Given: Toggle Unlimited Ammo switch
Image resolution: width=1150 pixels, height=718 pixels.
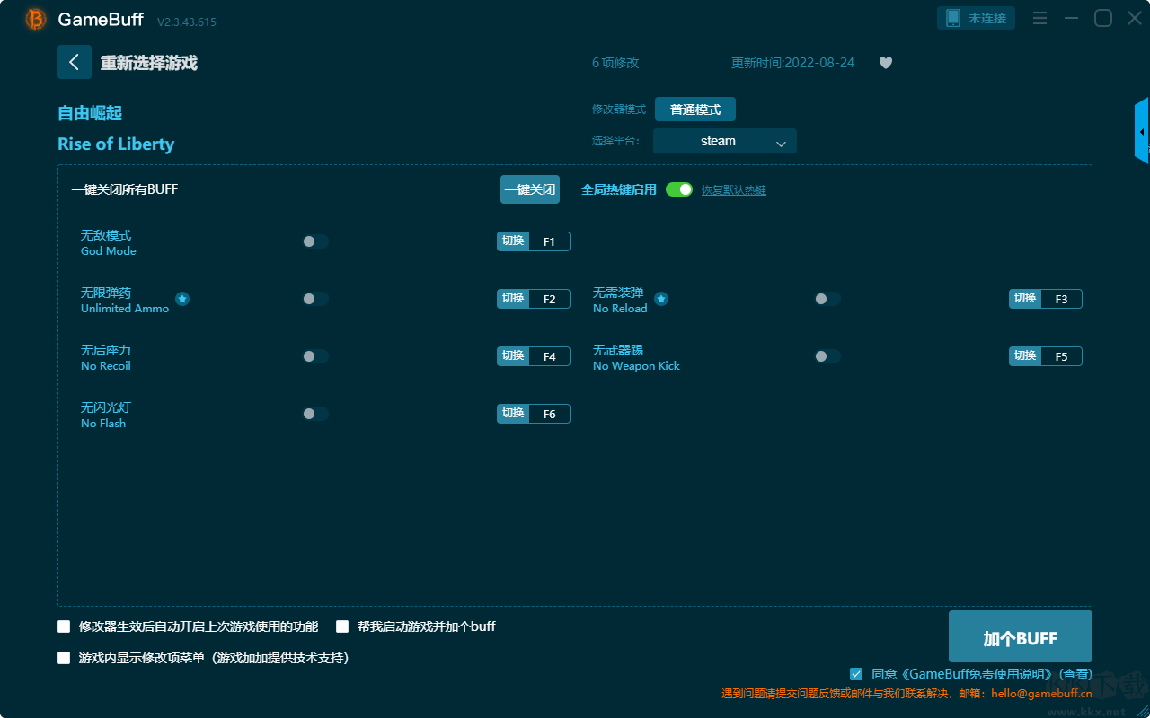Looking at the screenshot, I should (x=315, y=299).
